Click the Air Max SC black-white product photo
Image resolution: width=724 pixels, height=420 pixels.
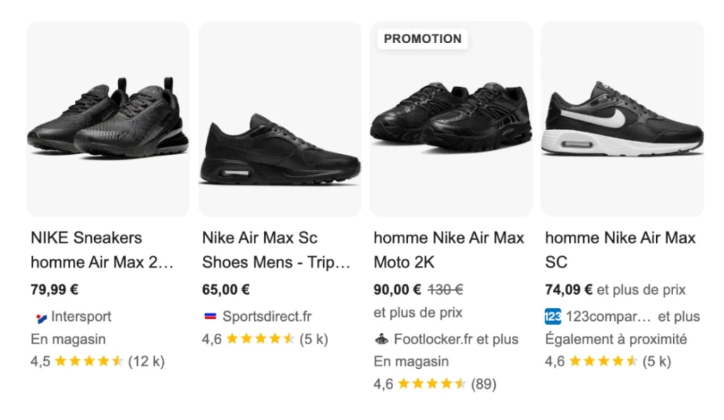point(622,117)
